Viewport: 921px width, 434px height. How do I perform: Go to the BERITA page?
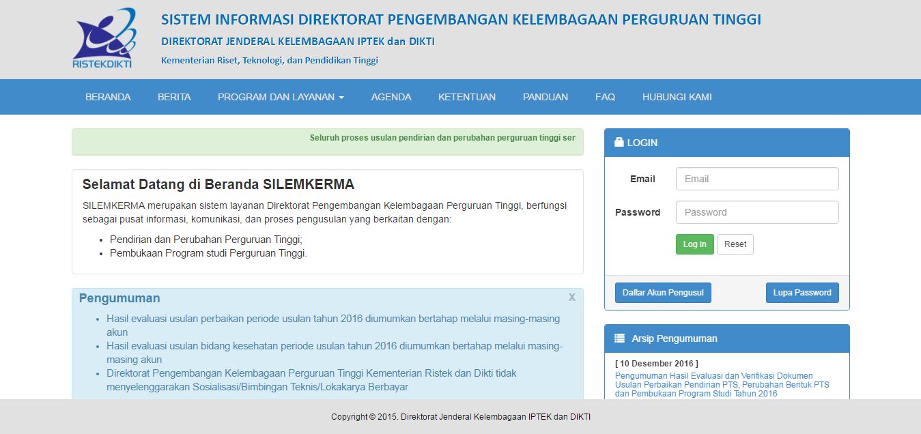coord(174,97)
